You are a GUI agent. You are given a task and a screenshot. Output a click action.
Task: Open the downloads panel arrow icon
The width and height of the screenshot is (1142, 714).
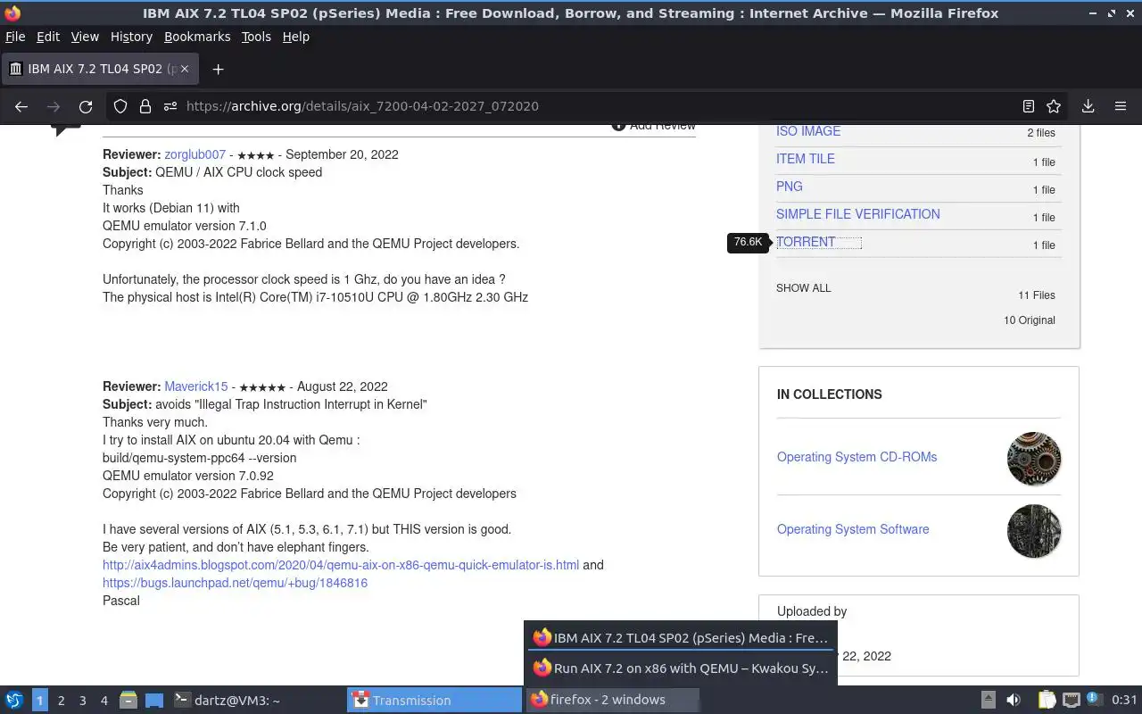click(1088, 106)
